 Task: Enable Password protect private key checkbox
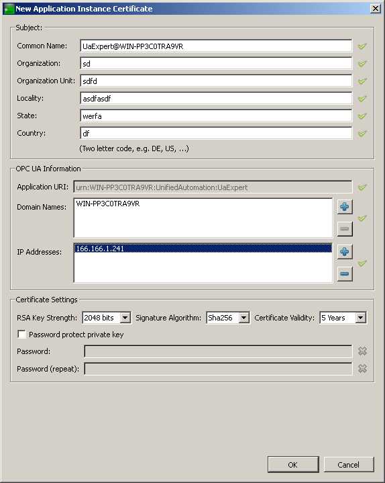click(x=21, y=335)
